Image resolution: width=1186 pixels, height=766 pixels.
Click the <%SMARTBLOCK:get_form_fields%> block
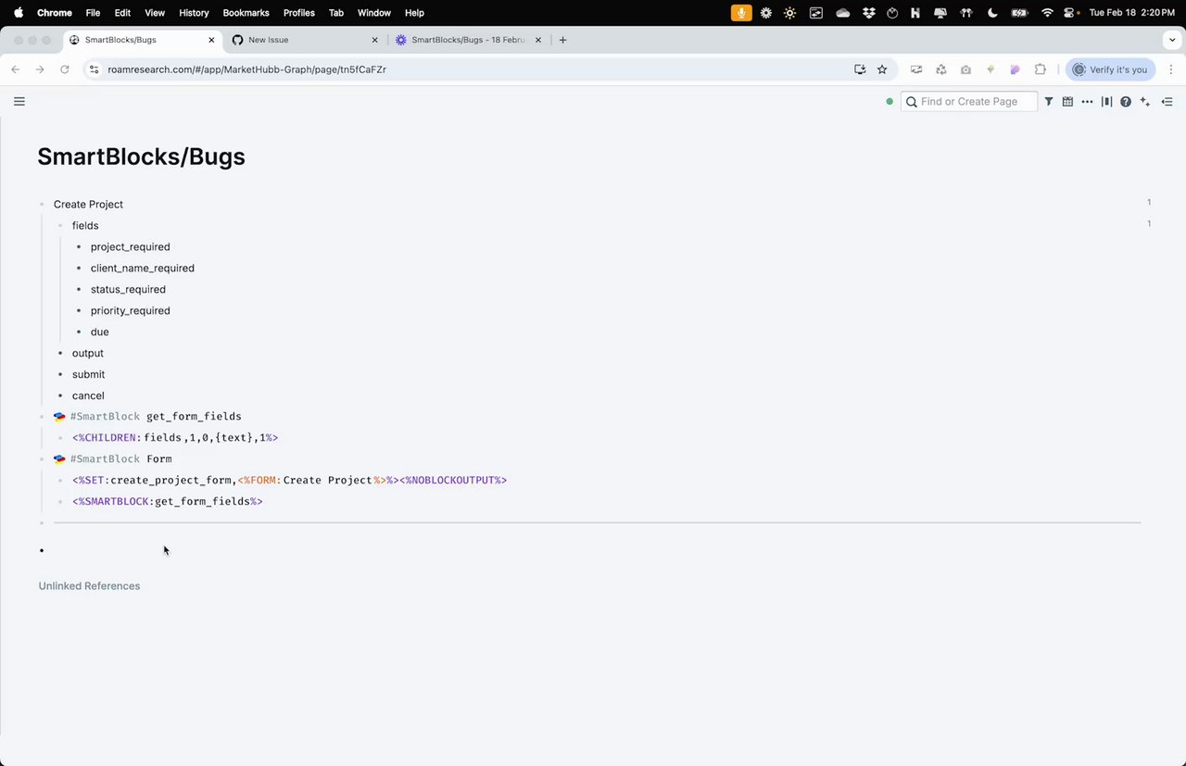tap(168, 502)
